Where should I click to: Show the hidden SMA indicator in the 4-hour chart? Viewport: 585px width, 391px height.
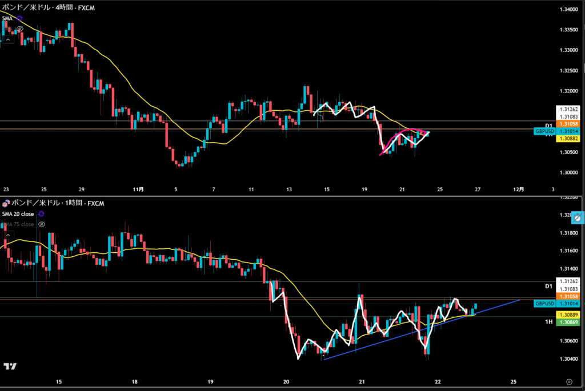click(x=20, y=29)
